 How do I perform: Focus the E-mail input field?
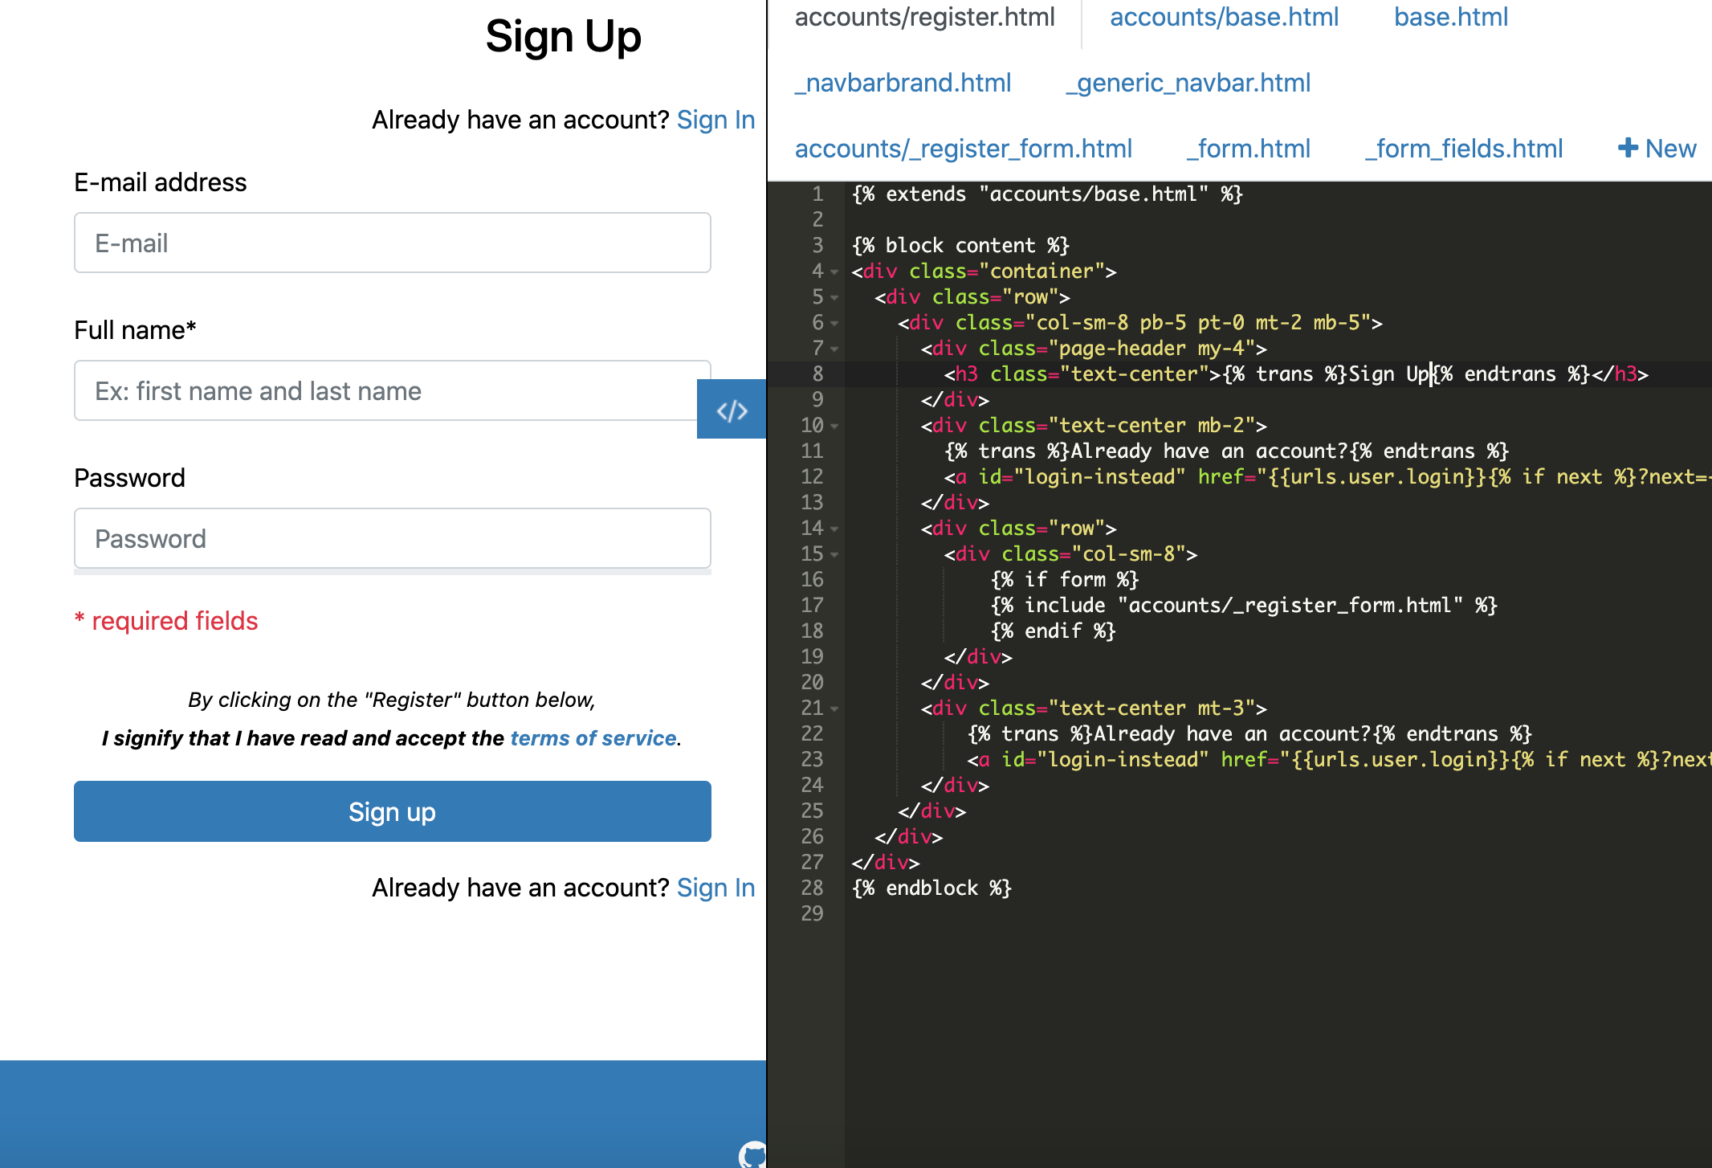393,243
